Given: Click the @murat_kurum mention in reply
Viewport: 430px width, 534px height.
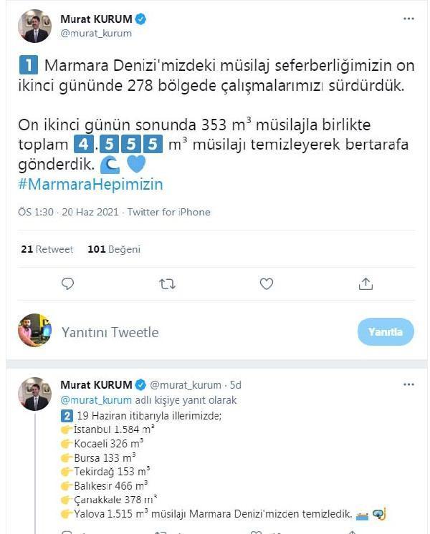Looking at the screenshot, I should (96, 400).
